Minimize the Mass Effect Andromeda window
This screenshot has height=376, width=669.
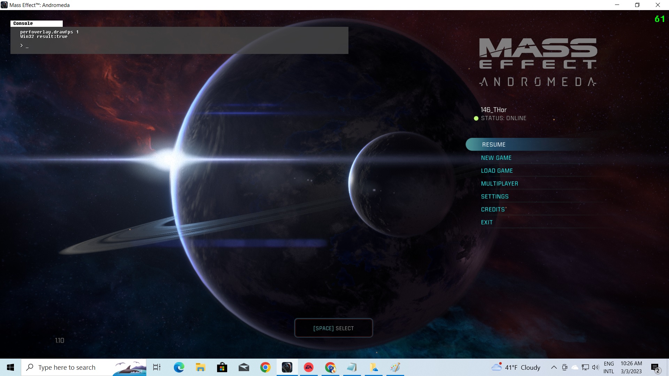pos(617,5)
